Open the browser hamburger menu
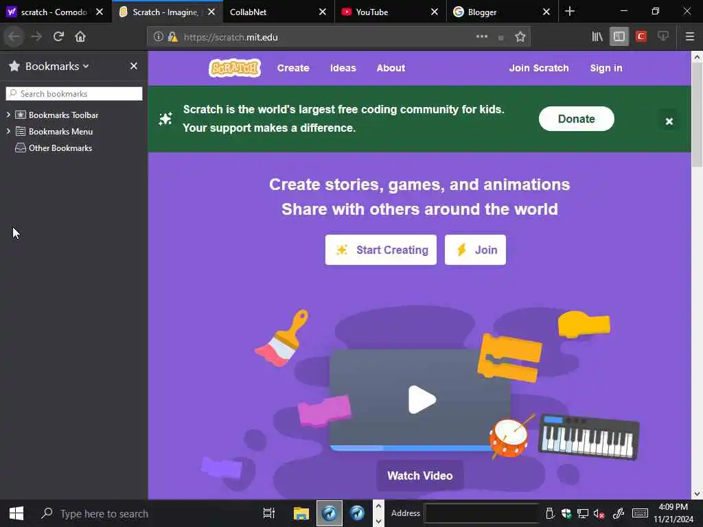 (689, 37)
